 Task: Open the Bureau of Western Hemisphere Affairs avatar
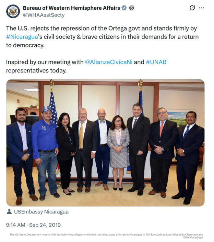(x=13, y=11)
